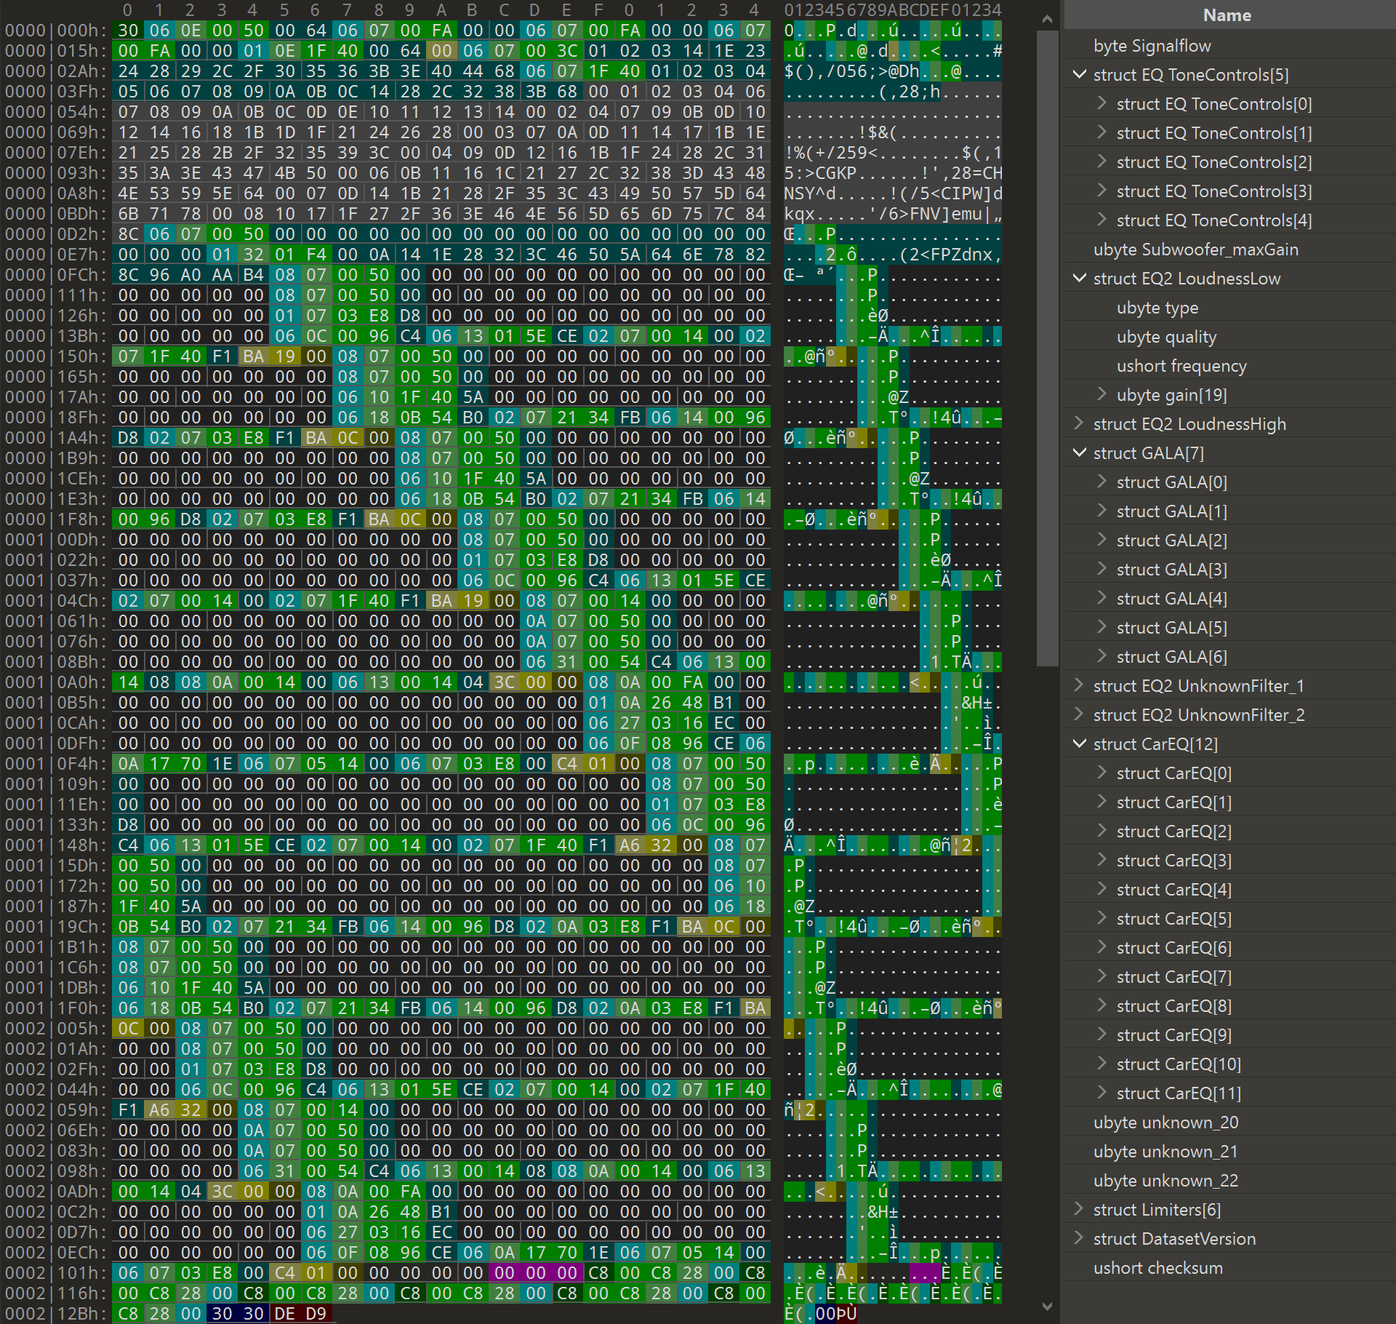Select the byte Signalflow variable

pyautogui.click(x=1152, y=46)
